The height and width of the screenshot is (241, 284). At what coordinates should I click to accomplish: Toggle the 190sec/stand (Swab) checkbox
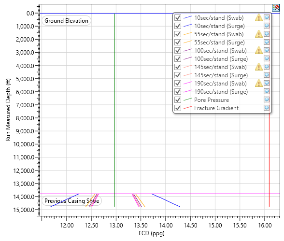(x=178, y=83)
